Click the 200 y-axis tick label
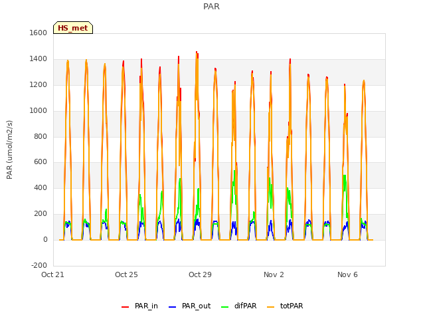This screenshot has height=319, width=425. (41, 214)
